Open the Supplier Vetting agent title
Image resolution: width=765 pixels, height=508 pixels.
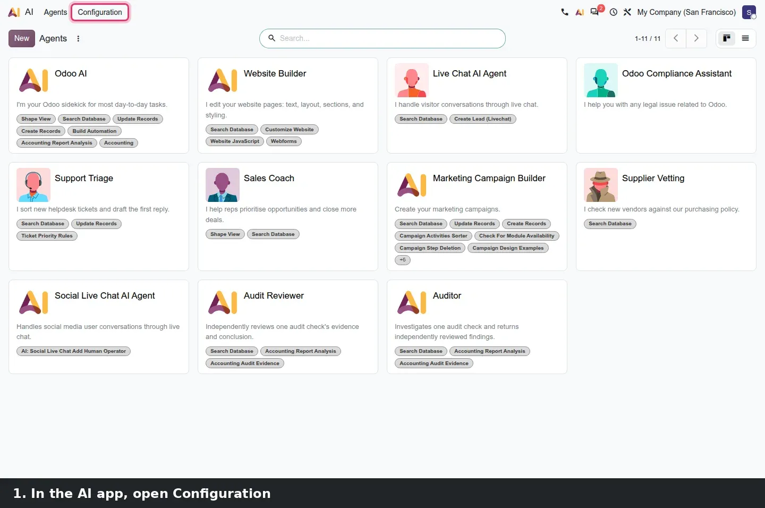point(653,178)
